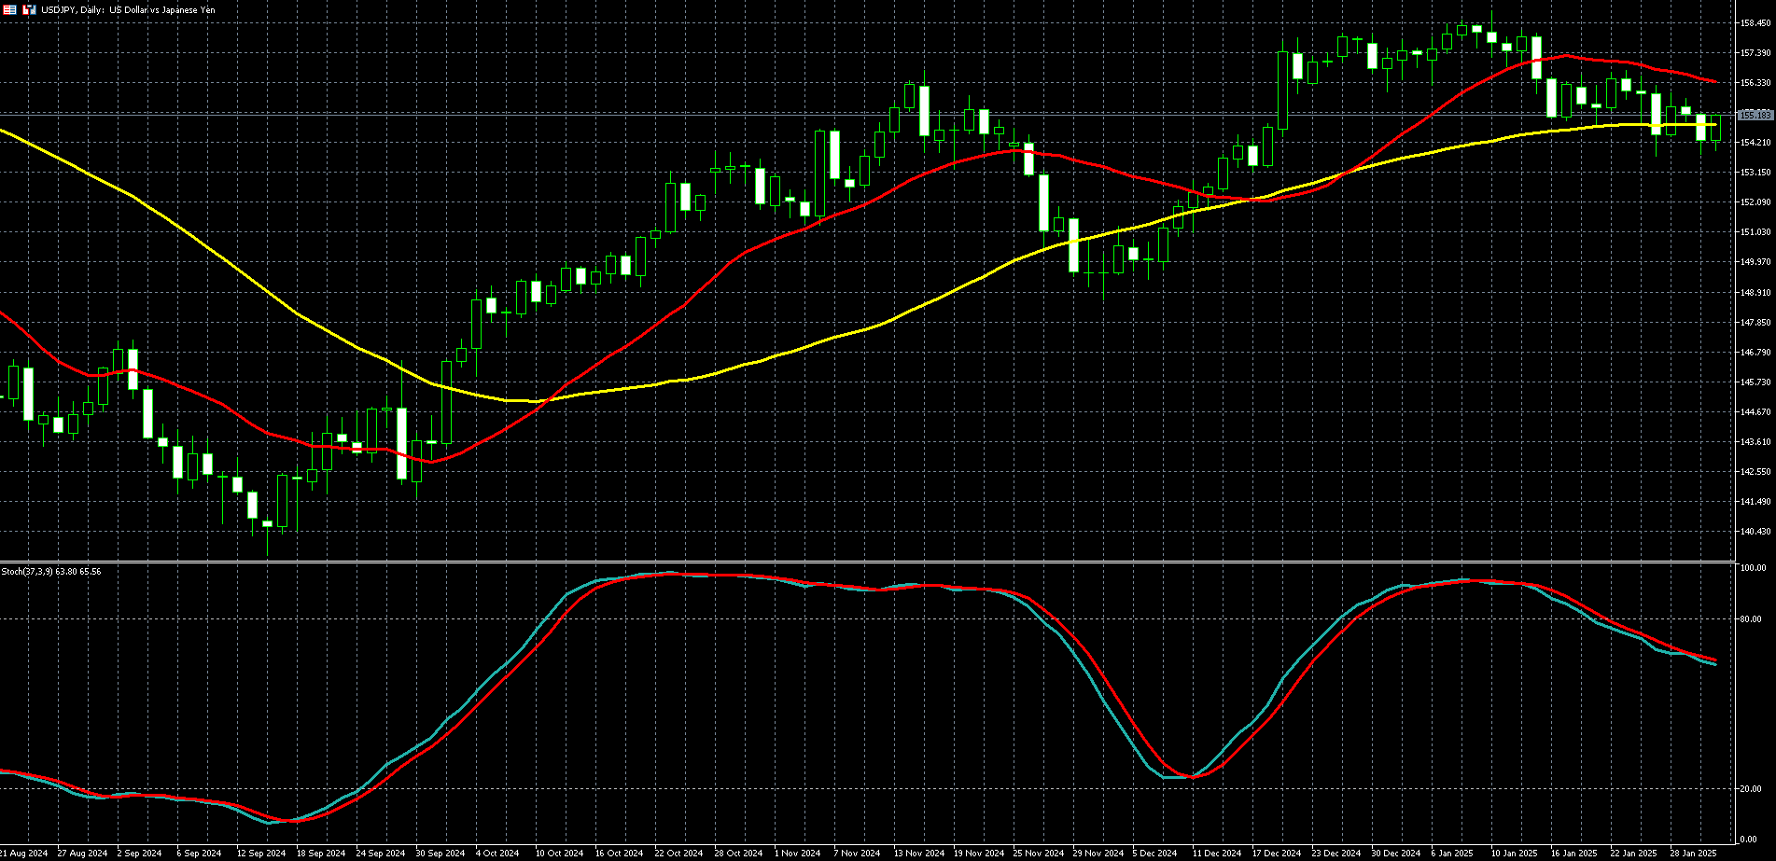Click the 151.030 price scale label
The image size is (1776, 861).
[x=1755, y=232]
